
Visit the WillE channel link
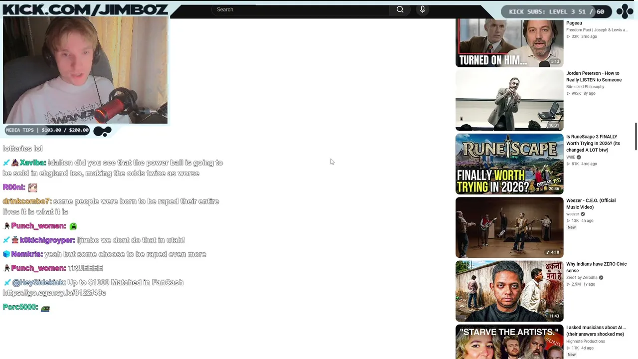(571, 158)
